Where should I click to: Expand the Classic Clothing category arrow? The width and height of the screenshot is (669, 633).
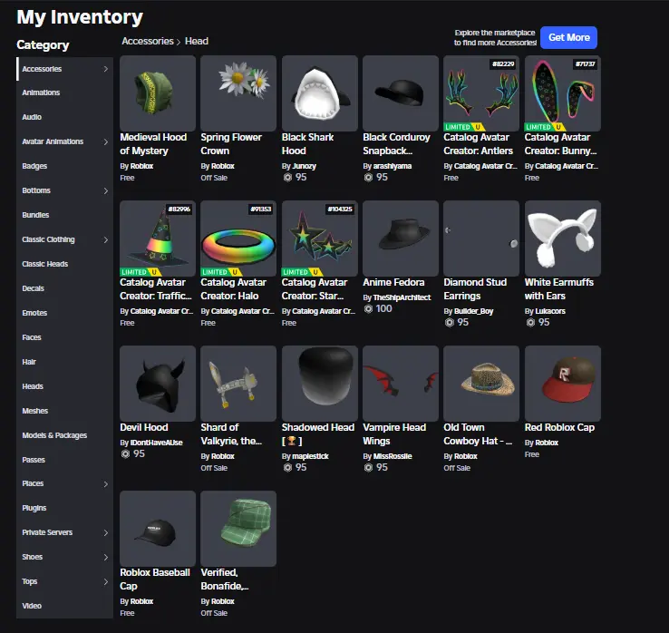(x=105, y=239)
